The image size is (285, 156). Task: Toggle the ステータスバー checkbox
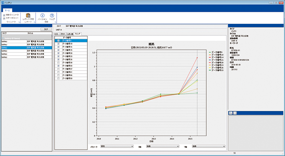(x=4, y=18)
